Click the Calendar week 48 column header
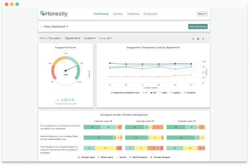 (103, 121)
